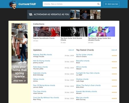Click star rating for So Far Under
This screenshot has height=103, width=129.
(x=114, y=56)
